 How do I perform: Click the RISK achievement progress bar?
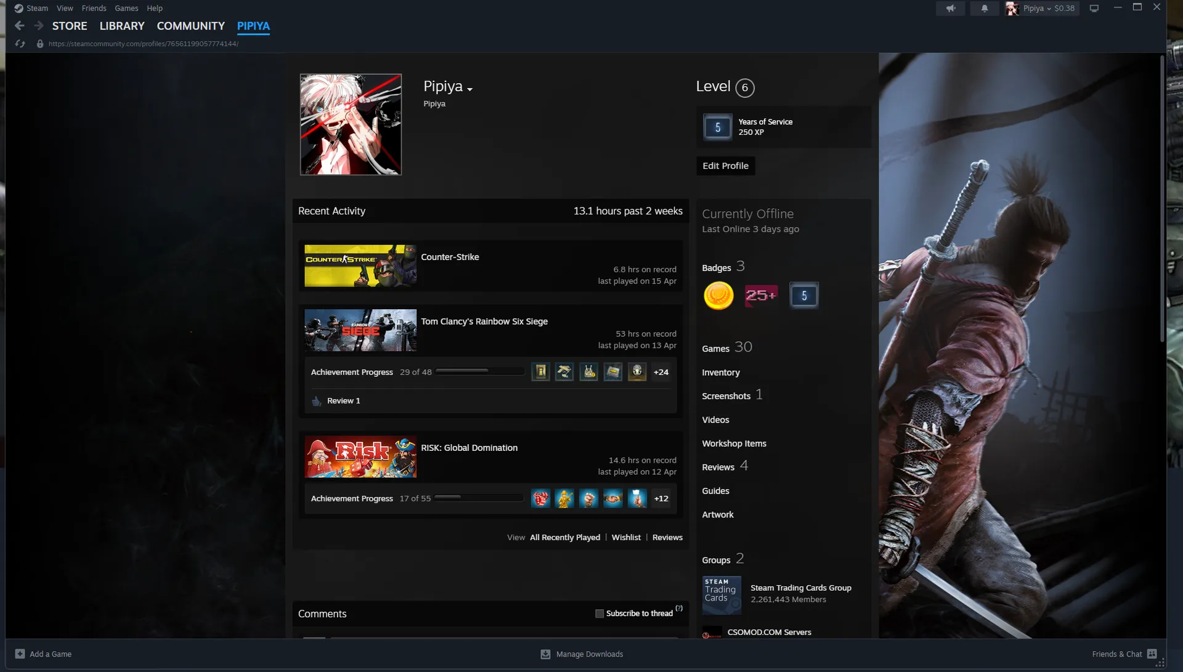click(x=479, y=498)
